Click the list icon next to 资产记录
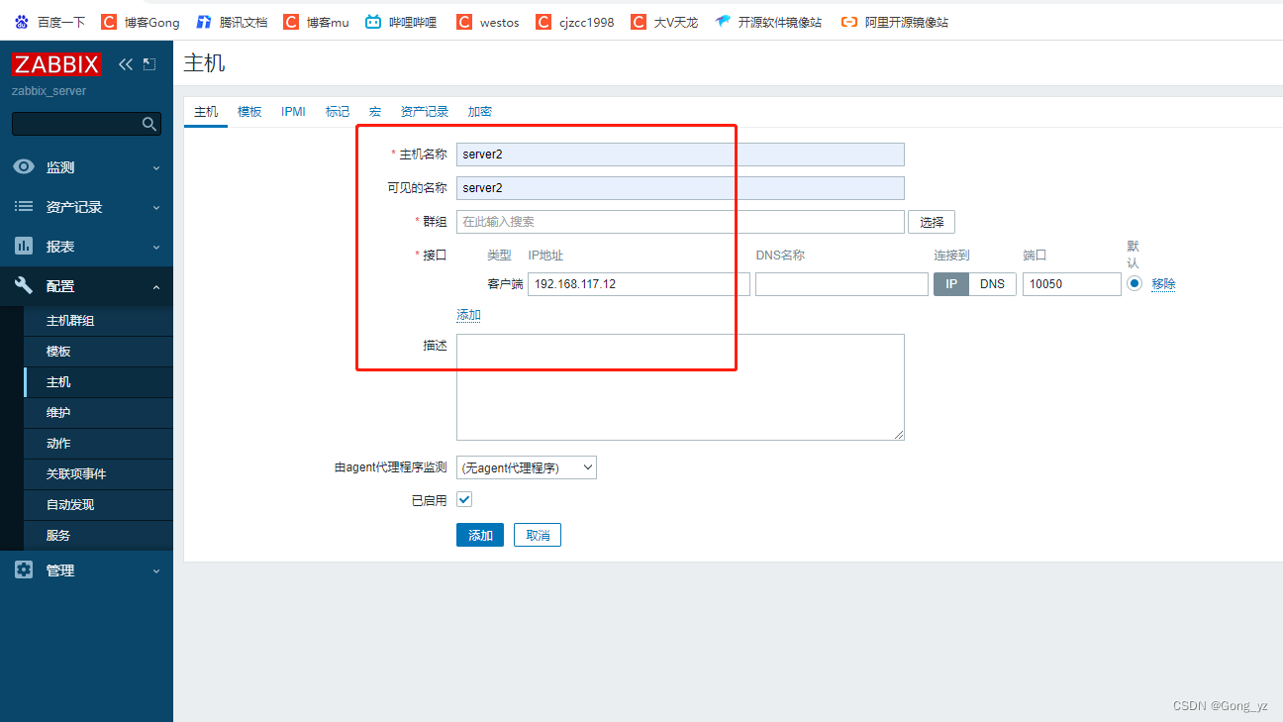Viewport: 1283px width, 722px height. tap(24, 207)
